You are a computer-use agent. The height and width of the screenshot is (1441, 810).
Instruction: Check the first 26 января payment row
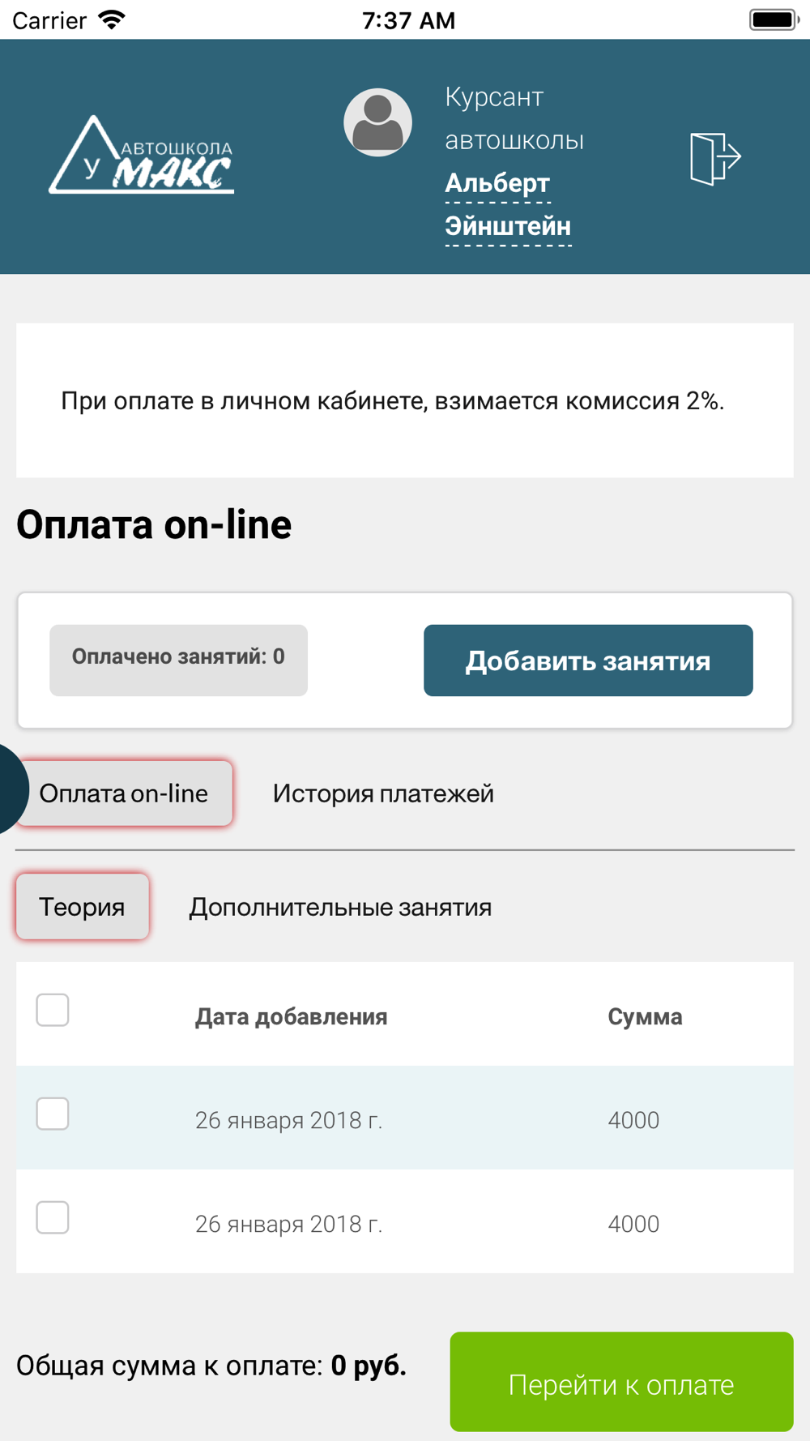pos(53,1114)
